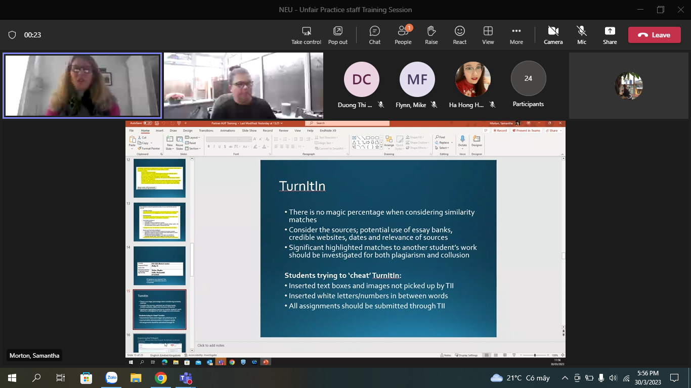This screenshot has width=691, height=388.
Task: Click Ha Hong H... participant photo
Action: coord(473,79)
